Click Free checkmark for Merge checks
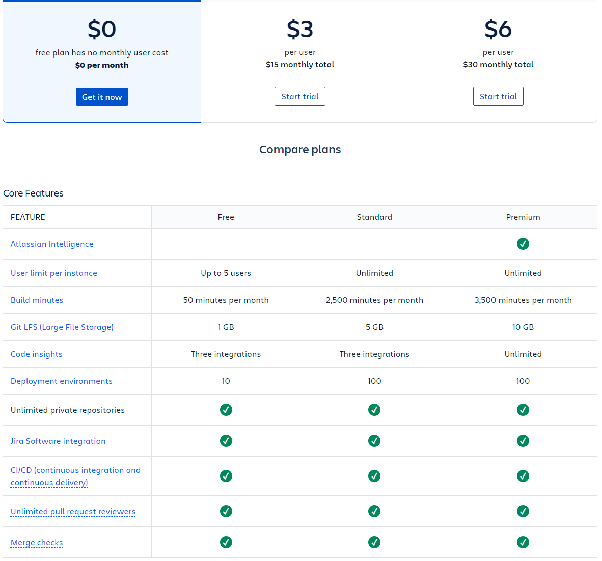Viewport: 602px width, 561px height. (x=226, y=542)
